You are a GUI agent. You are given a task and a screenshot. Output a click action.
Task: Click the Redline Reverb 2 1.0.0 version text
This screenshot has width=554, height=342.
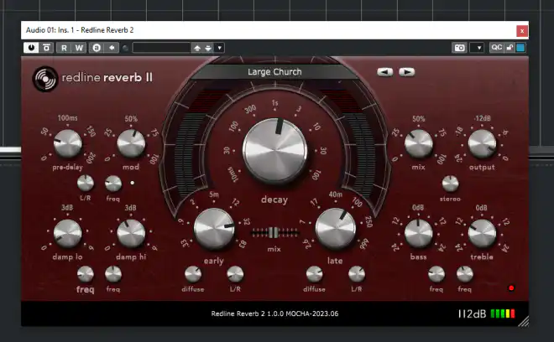click(274, 313)
